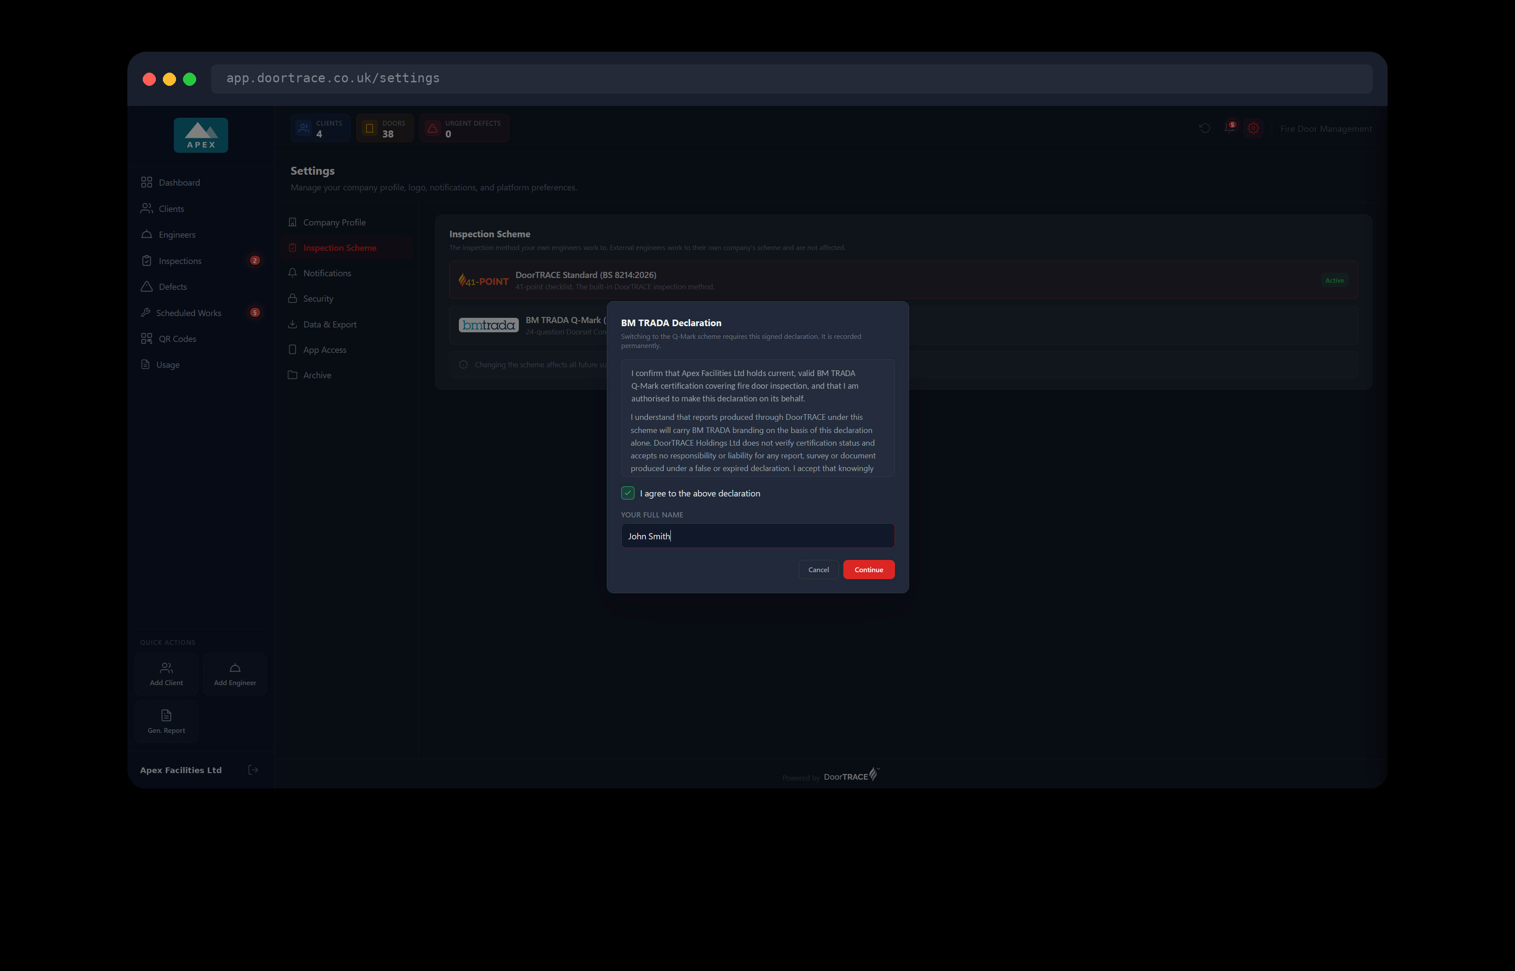
Task: Click the Scheduled Works badge showing 5
Action: coord(255,313)
